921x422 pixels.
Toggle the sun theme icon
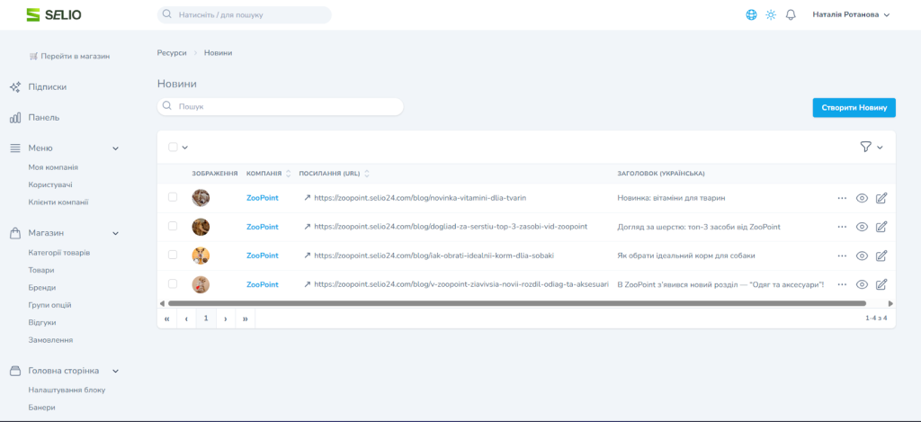coord(771,14)
